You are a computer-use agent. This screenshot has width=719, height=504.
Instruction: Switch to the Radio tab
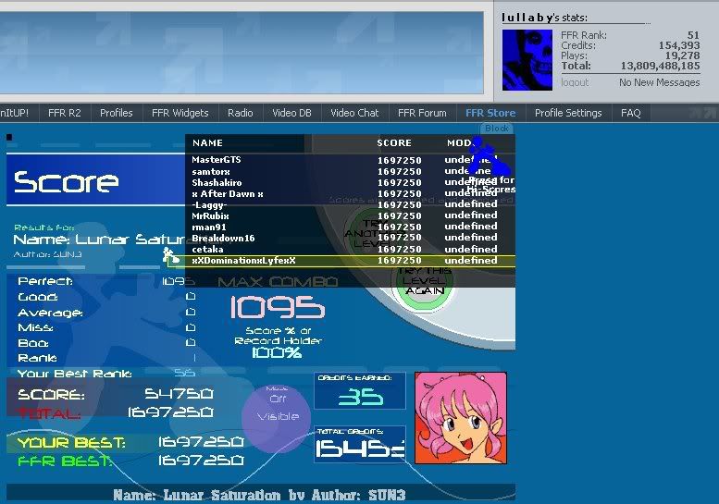coord(241,113)
